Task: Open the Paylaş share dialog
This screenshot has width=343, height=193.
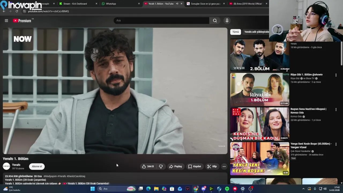Action: point(176,166)
